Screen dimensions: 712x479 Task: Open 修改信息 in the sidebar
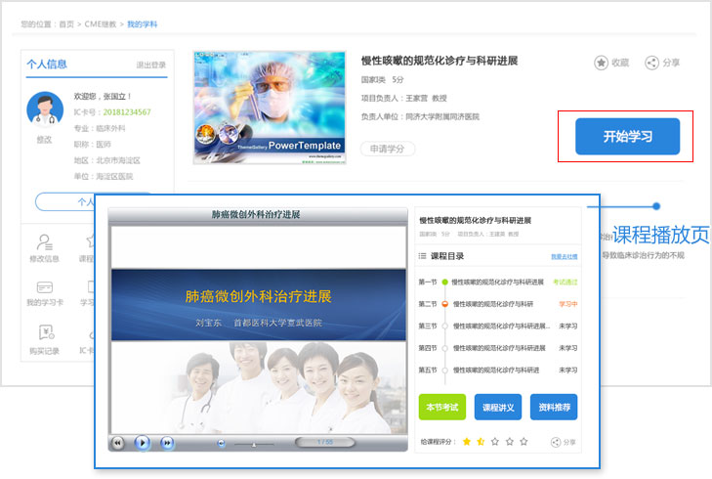pos(45,248)
